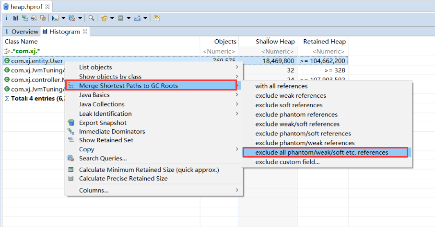The height and width of the screenshot is (227, 435).
Task: Click the Calculate Precise Retained Size icon
Action: tap(71, 178)
